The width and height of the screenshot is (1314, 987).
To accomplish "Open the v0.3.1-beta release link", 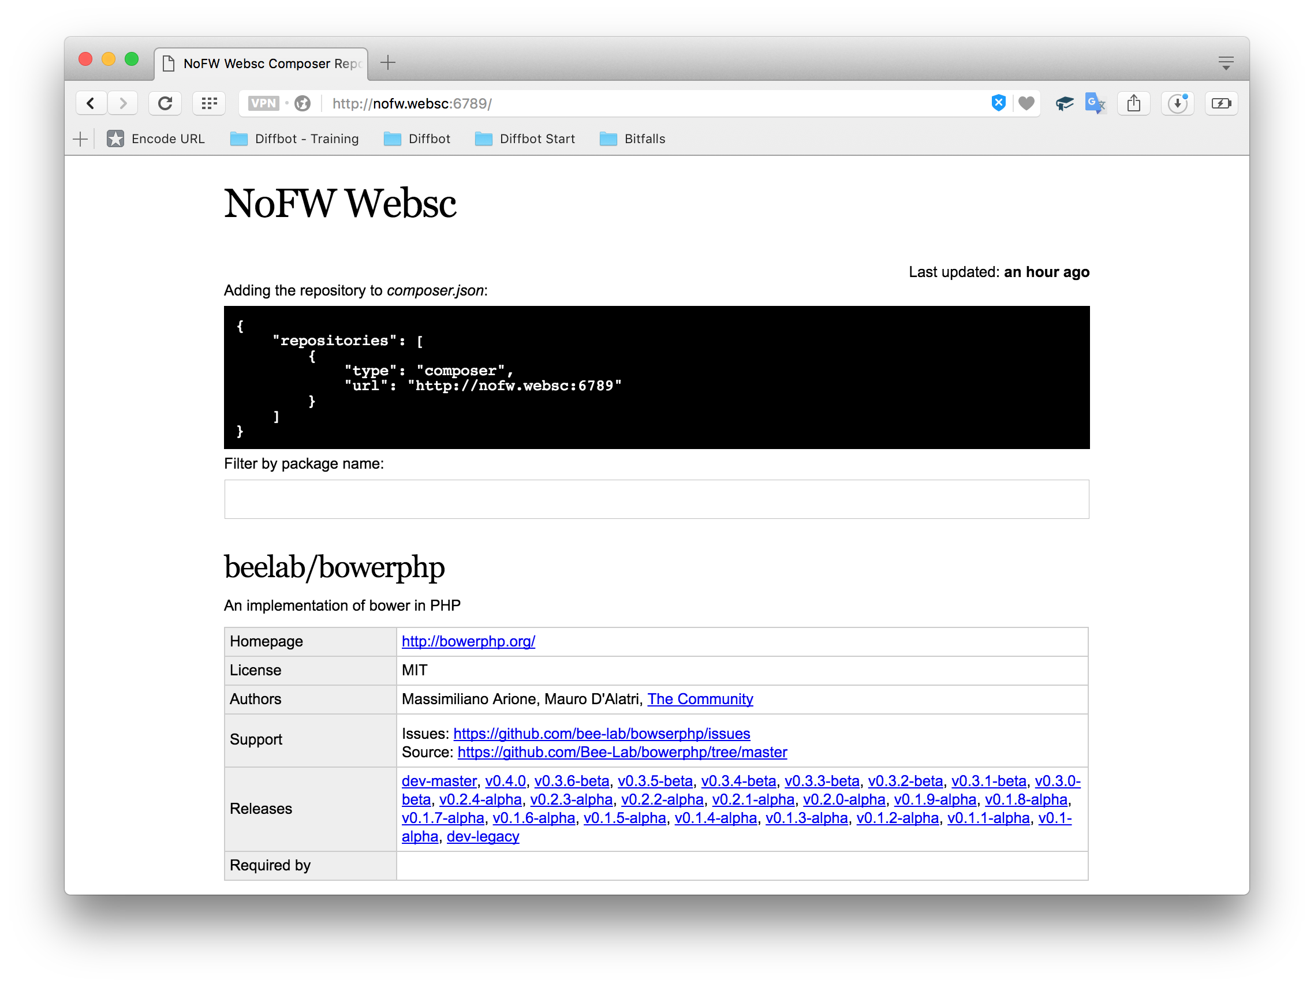I will [989, 781].
